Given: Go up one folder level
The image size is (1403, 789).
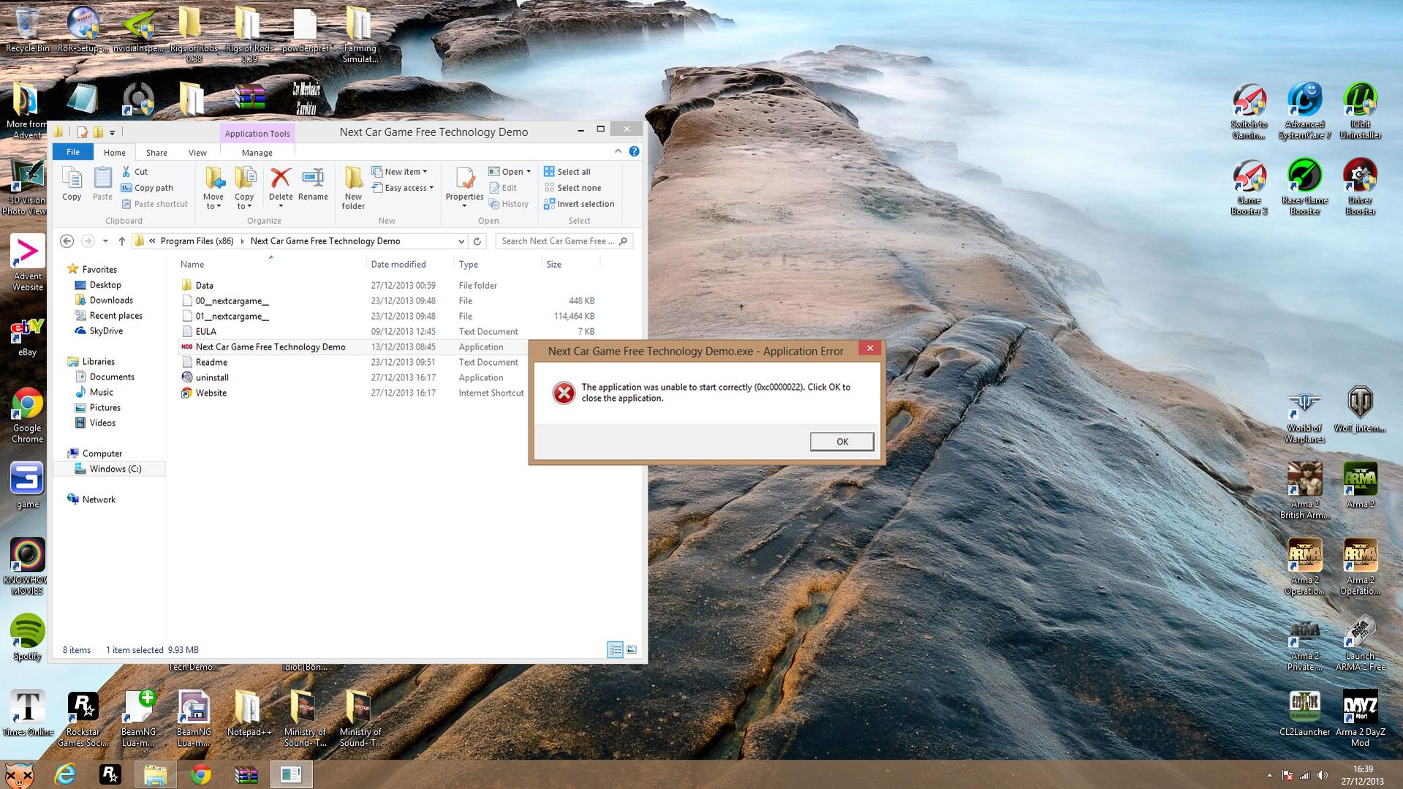Looking at the screenshot, I should [x=121, y=241].
